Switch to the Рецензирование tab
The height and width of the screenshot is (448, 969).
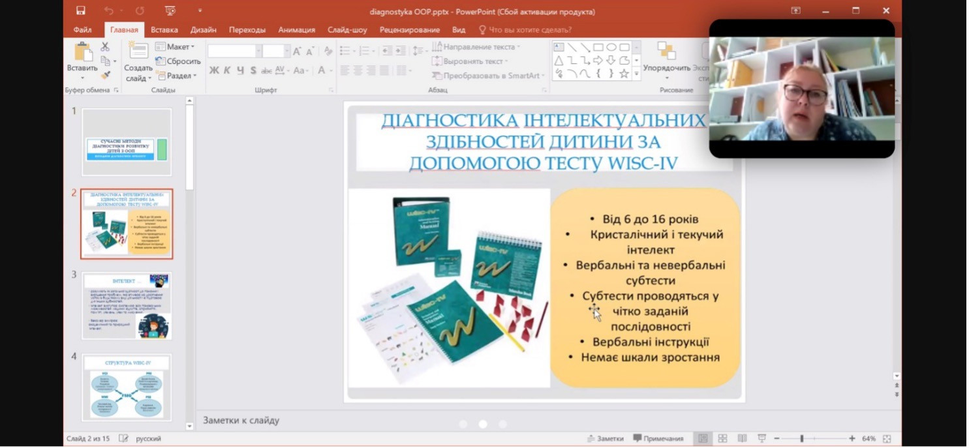click(x=410, y=30)
